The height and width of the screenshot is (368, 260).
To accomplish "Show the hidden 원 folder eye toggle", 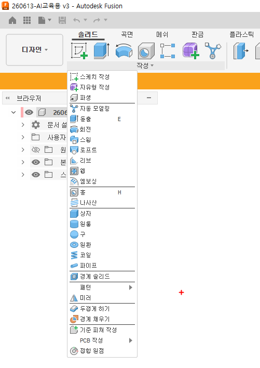I will click(x=36, y=150).
